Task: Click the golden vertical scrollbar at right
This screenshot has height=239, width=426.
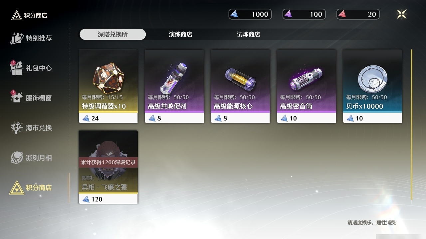Action: click(412, 124)
